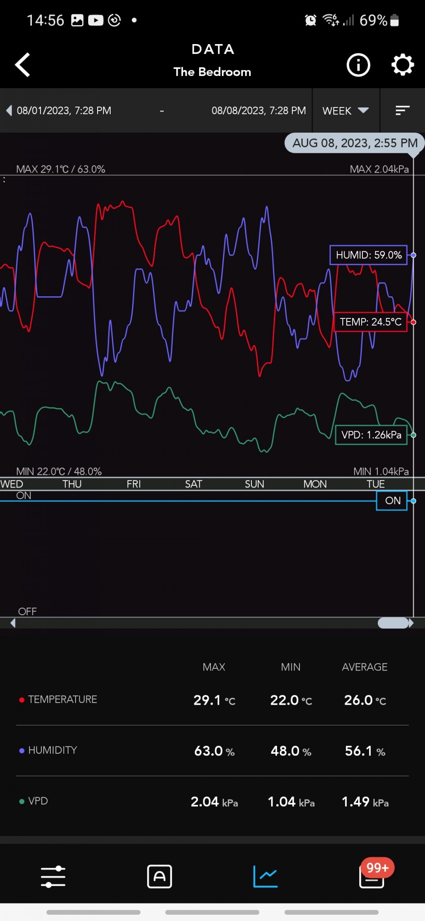Image resolution: width=425 pixels, height=921 pixels.
Task: Expand the WEEK range dropdown
Action: coord(345,111)
